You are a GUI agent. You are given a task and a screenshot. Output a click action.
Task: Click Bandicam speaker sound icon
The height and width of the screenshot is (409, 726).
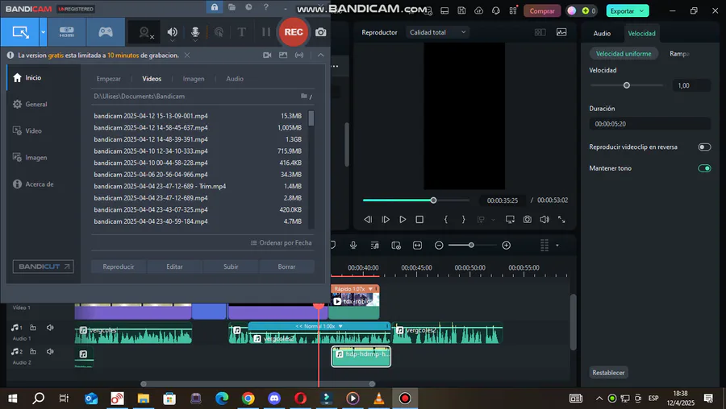click(173, 32)
